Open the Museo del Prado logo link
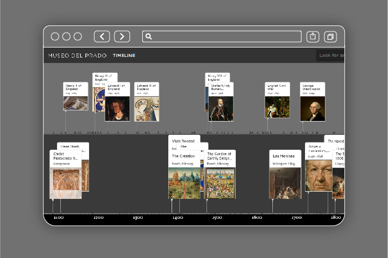This screenshot has height=258, width=388. [77, 55]
